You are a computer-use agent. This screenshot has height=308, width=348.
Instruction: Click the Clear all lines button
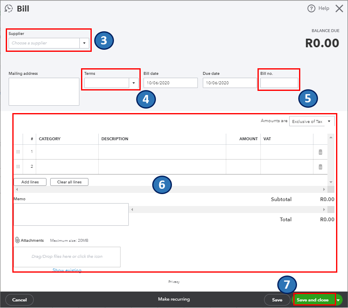pos(69,182)
